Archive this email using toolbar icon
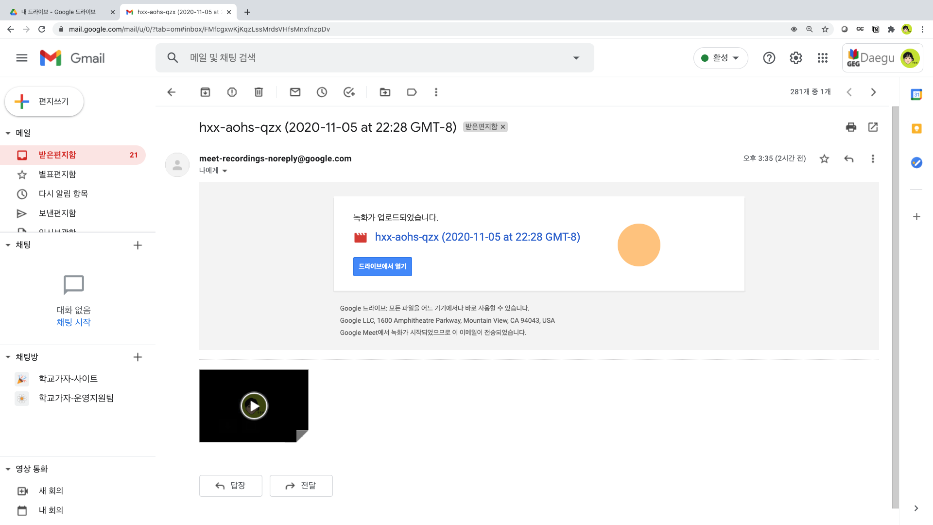This screenshot has height=525, width=933. coord(205,92)
